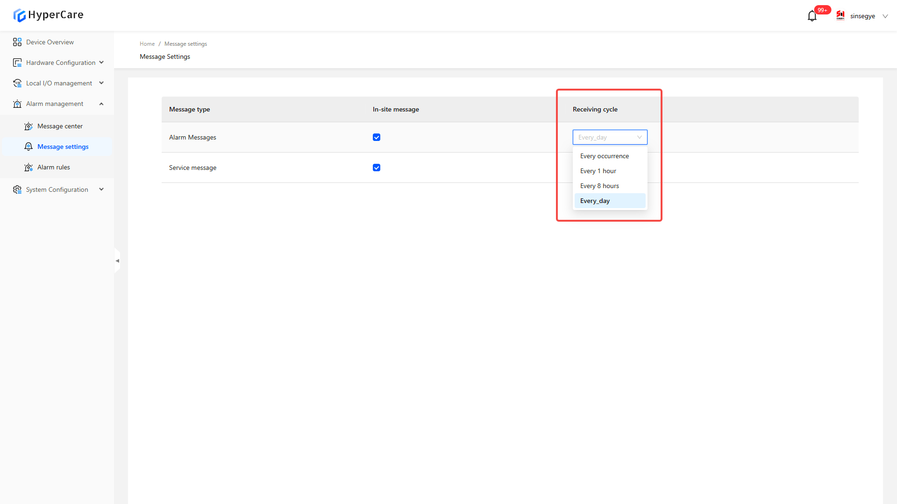Click the Every_day receiving cycle combo box
Viewport: 897px width, 504px height.
[x=610, y=137]
